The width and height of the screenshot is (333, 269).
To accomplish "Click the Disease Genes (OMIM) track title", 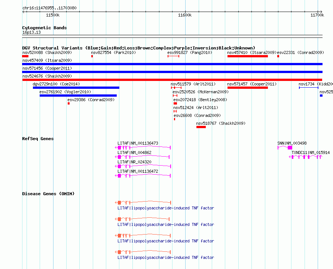I will pyautogui.click(x=48, y=194).
